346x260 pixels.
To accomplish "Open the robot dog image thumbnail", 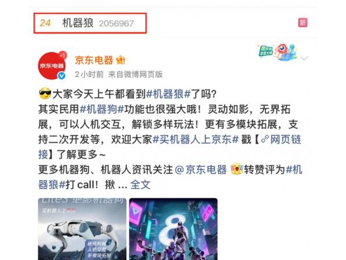I will click(x=82, y=229).
